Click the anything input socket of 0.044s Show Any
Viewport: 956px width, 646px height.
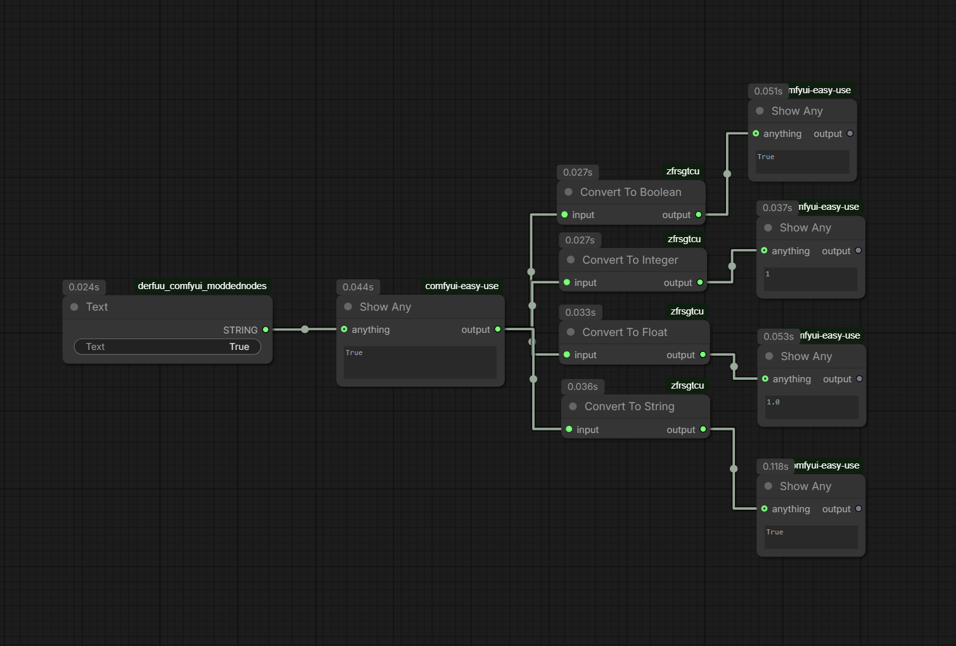[x=344, y=329]
